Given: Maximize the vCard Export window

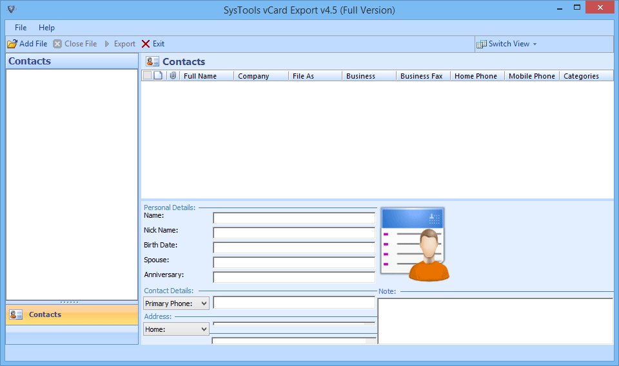Looking at the screenshot, I should click(x=576, y=8).
